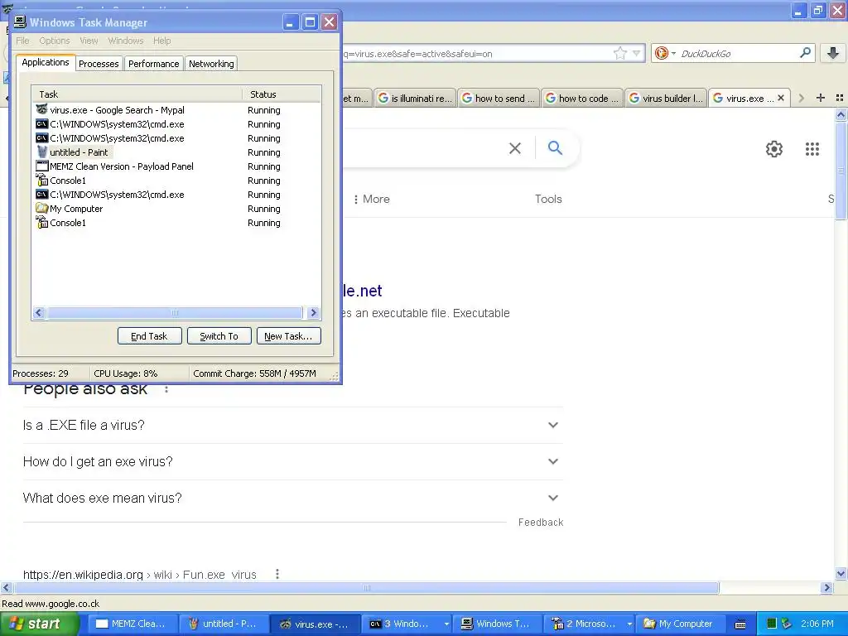
Task: Open the Help menu in Task Manager
Action: tap(161, 41)
